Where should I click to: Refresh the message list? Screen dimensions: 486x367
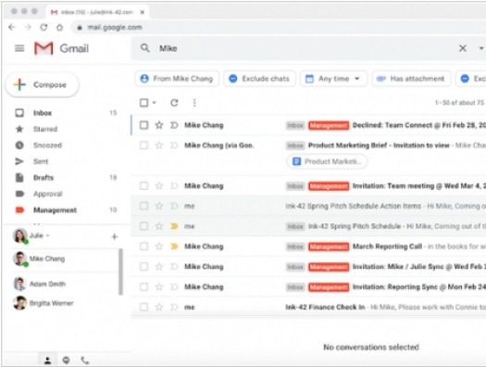click(174, 103)
